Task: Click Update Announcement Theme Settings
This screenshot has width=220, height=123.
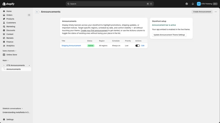Action: (169, 35)
